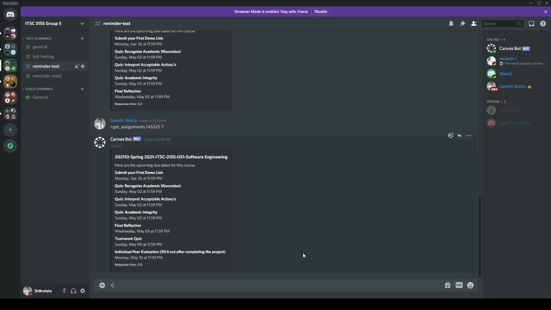
Task: Toggle headphones deafen in user panel
Action: pyautogui.click(x=73, y=291)
